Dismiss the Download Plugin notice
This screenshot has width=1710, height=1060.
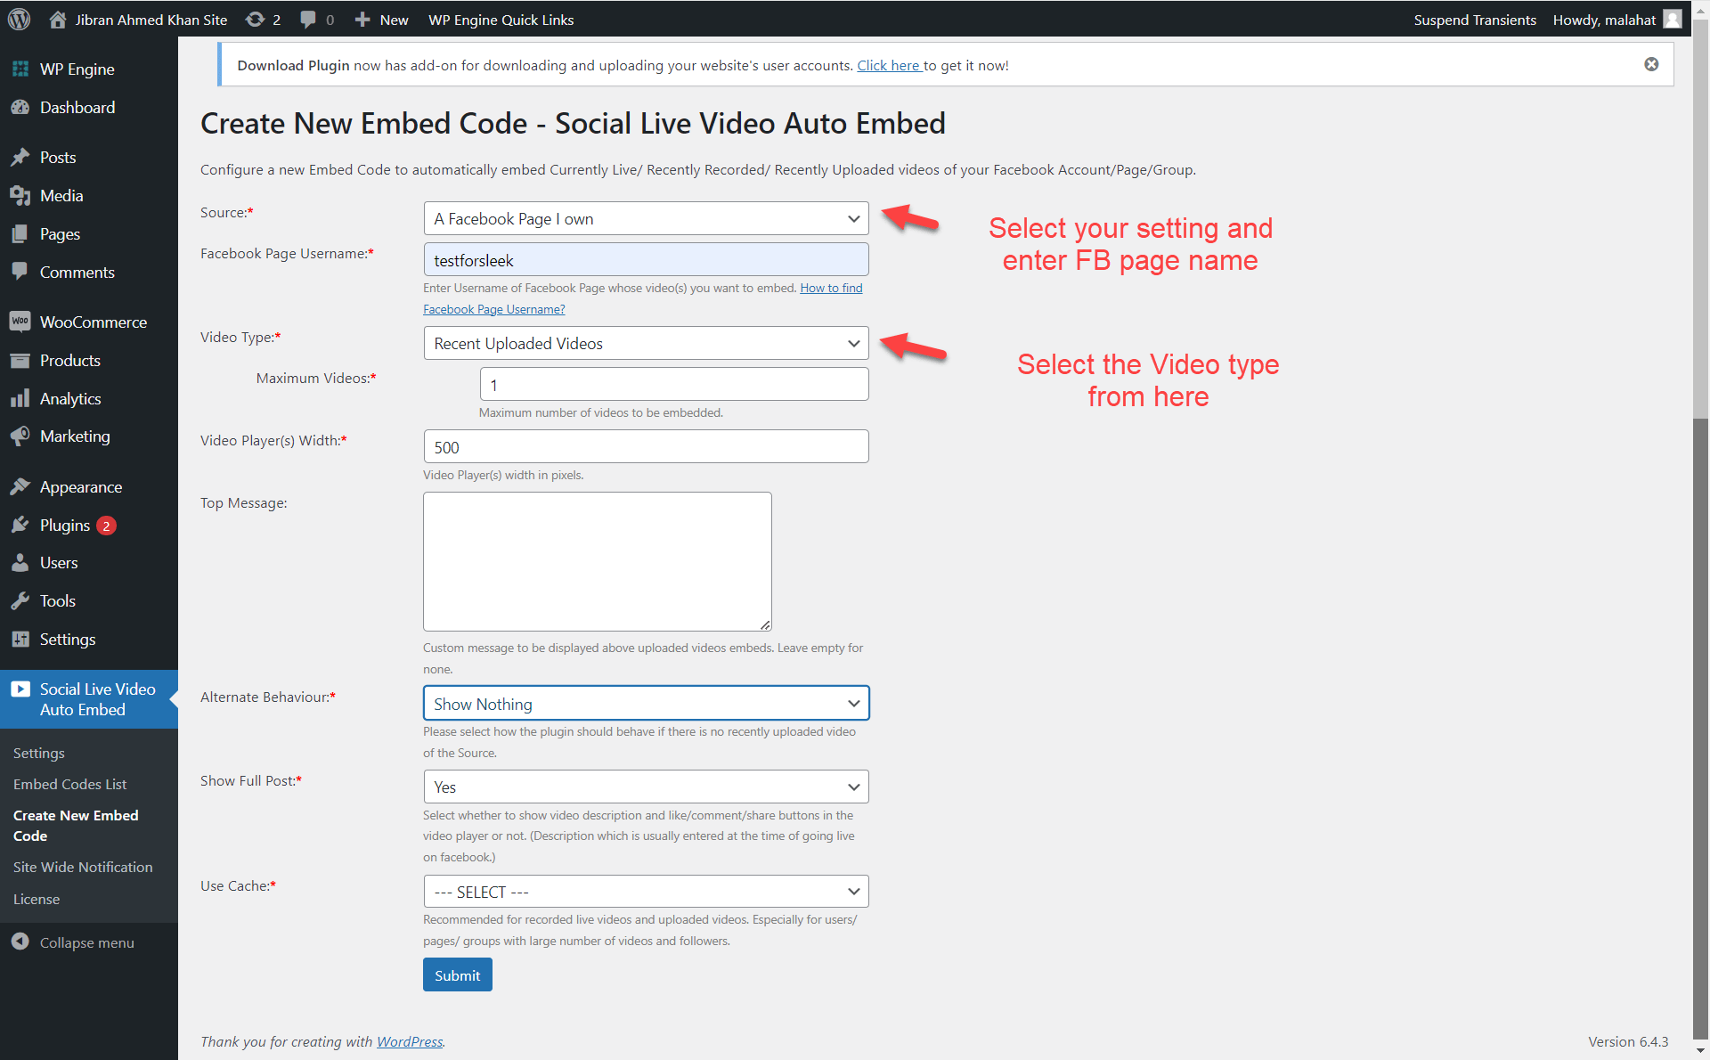(x=1651, y=64)
